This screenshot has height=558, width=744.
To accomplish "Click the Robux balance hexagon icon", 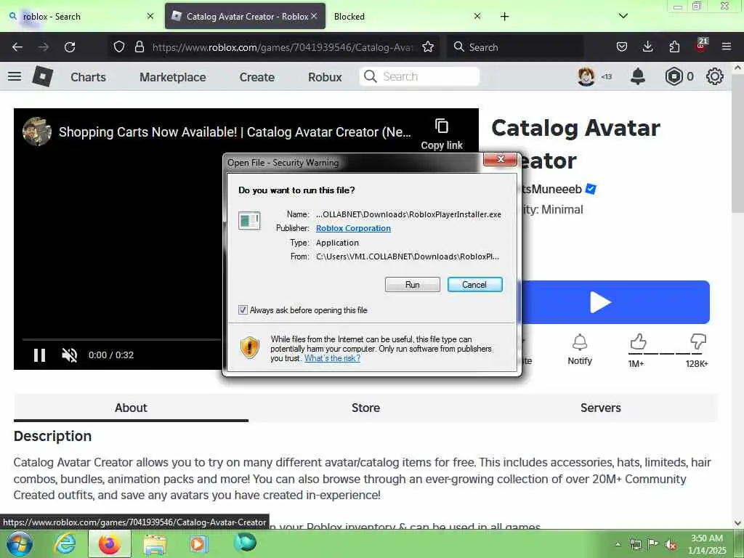I will click(674, 76).
